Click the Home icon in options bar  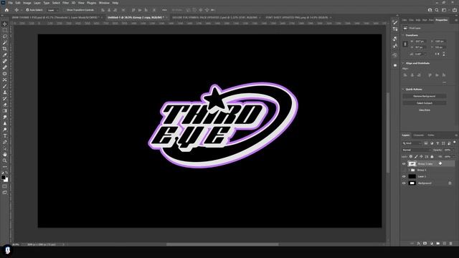[6, 10]
